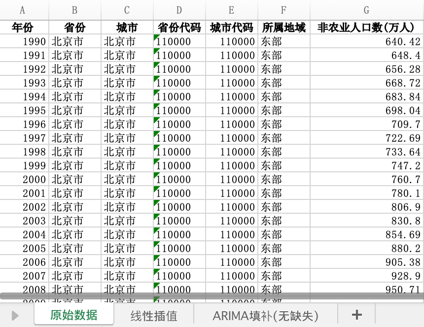
Task: Click year cell 1992
Action: point(24,69)
